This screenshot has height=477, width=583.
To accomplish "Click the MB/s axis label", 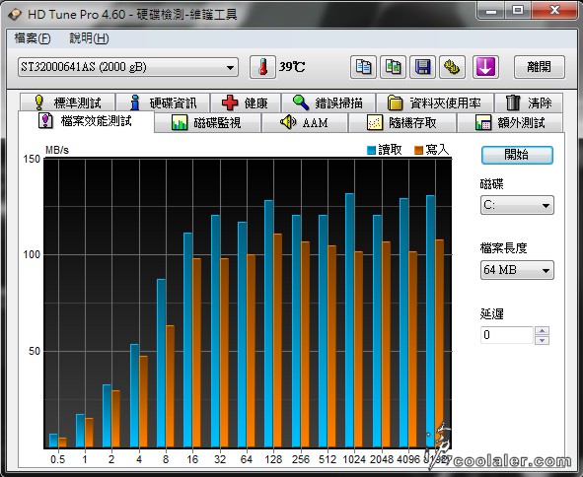I will tap(57, 150).
